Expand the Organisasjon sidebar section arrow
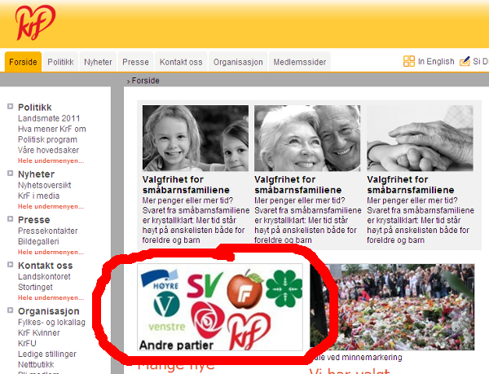489x374 pixels. [x=11, y=310]
